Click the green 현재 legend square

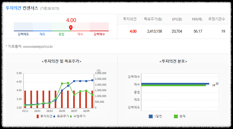tap(176, 116)
